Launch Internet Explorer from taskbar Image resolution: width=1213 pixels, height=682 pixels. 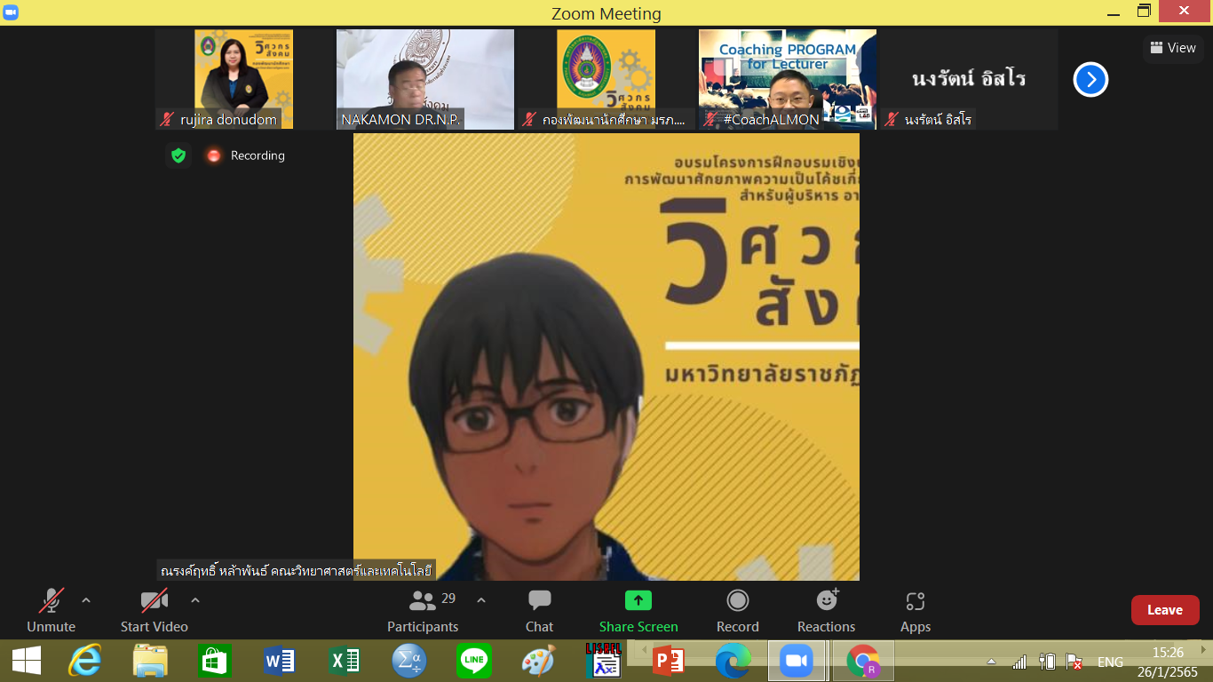(x=85, y=662)
